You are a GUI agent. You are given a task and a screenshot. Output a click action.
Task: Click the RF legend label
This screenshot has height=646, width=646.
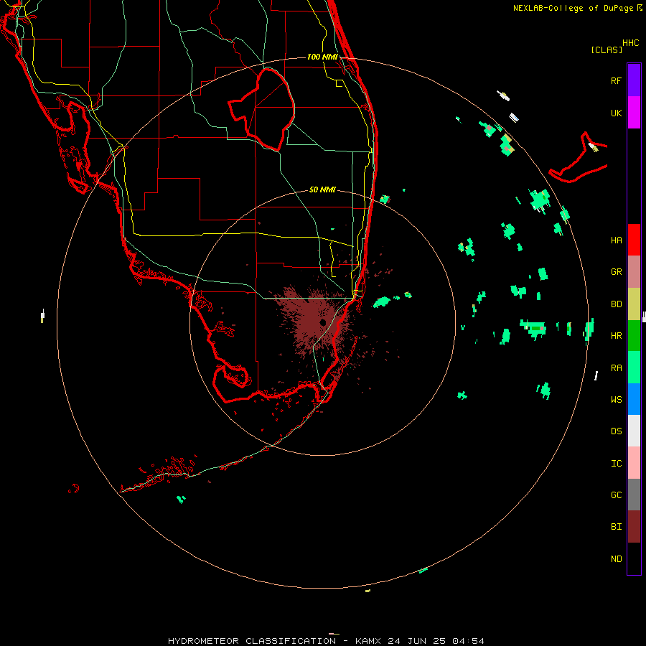point(616,80)
